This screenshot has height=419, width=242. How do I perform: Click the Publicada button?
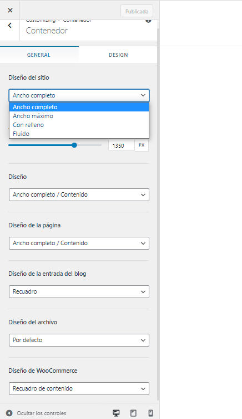[137, 12]
